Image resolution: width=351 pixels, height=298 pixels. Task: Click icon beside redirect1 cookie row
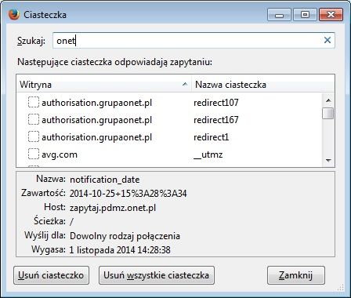(34, 137)
